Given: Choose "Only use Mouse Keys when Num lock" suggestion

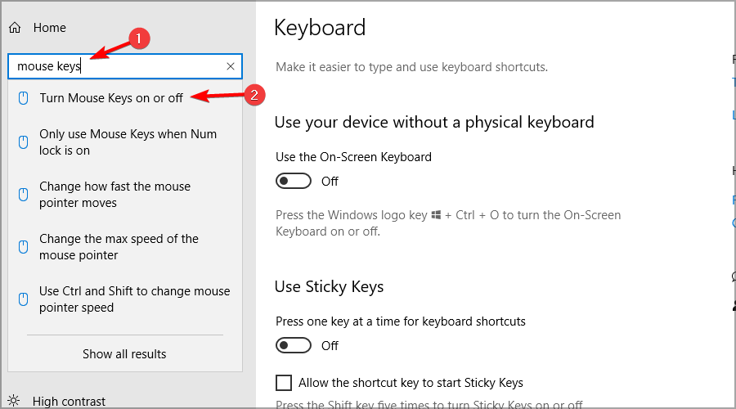Looking at the screenshot, I should [128, 142].
